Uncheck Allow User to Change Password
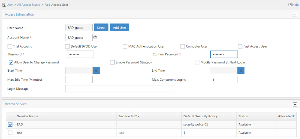 [11, 62]
